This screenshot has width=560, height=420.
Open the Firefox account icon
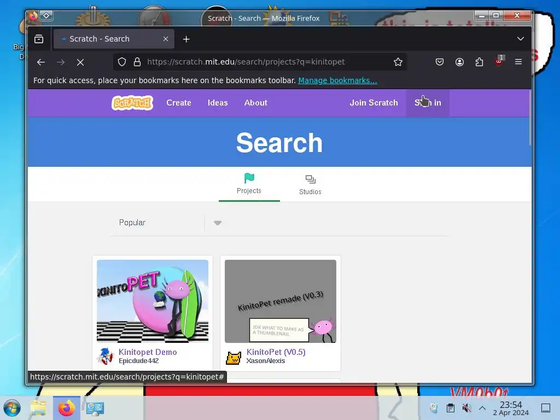click(459, 62)
